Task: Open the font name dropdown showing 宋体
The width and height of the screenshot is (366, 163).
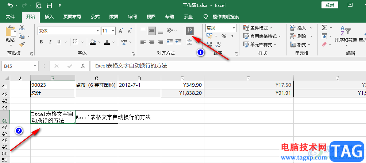Action: [x=98, y=31]
